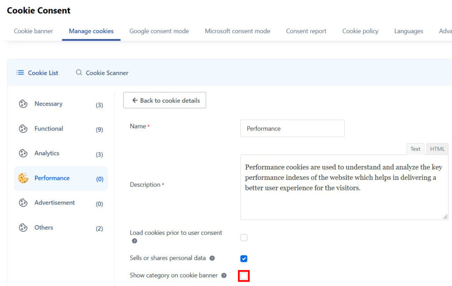The height and width of the screenshot is (286, 452).
Task: Click Back to cookie details button
Action: coord(165,100)
